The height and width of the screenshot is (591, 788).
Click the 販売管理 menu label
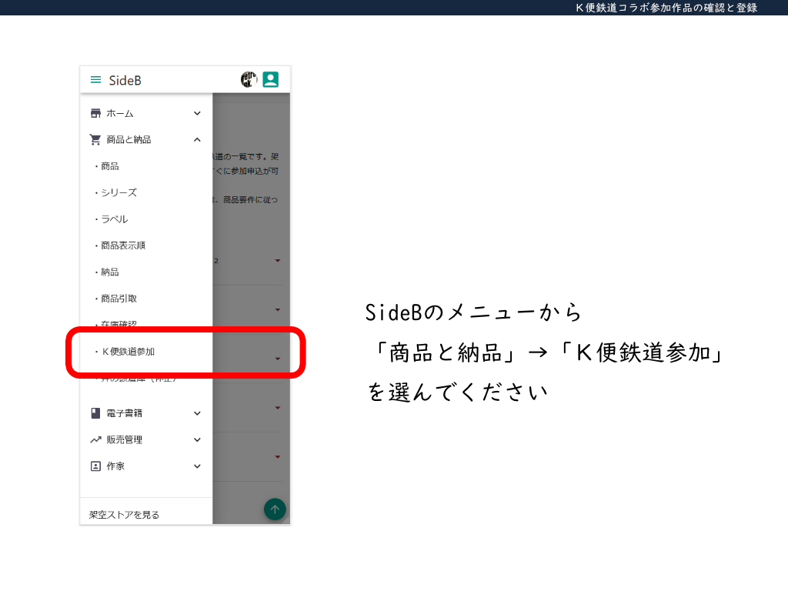(x=124, y=439)
